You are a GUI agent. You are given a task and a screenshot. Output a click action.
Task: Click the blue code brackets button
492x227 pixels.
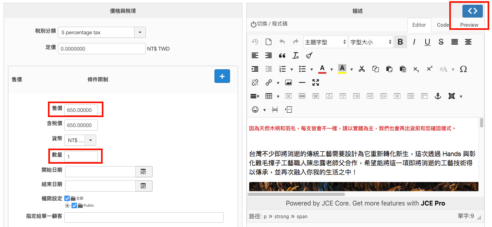[472, 11]
